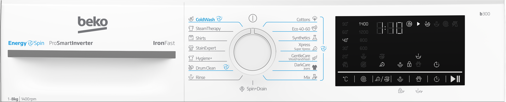Tap the StainExpert program icon
Viewport: 506px width, 102px height.
(x=191, y=48)
